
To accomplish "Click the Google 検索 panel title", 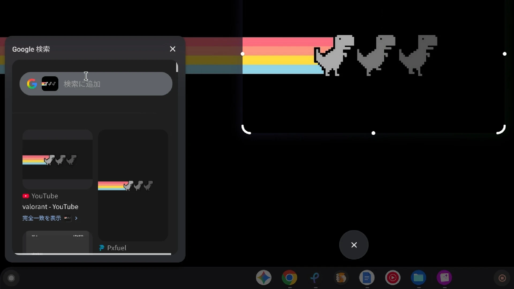I will tap(31, 49).
